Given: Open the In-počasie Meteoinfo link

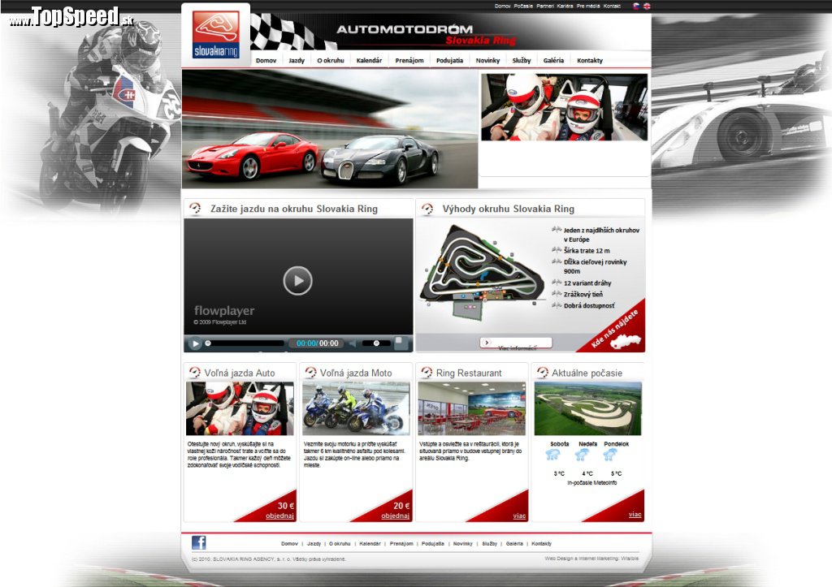Looking at the screenshot, I should pyautogui.click(x=591, y=483).
